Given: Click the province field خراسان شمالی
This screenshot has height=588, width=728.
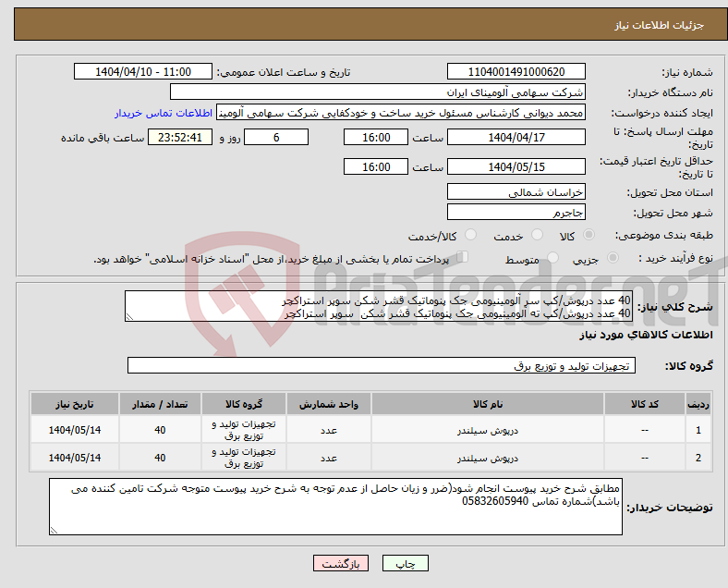Looking at the screenshot, I should pyautogui.click(x=516, y=191).
